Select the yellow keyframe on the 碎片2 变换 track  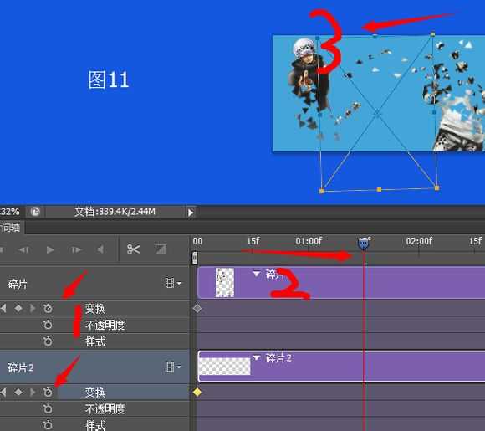(197, 393)
